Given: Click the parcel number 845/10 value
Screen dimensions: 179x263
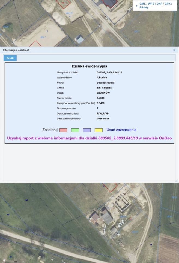Looking at the screenshot, I should (x=101, y=98).
